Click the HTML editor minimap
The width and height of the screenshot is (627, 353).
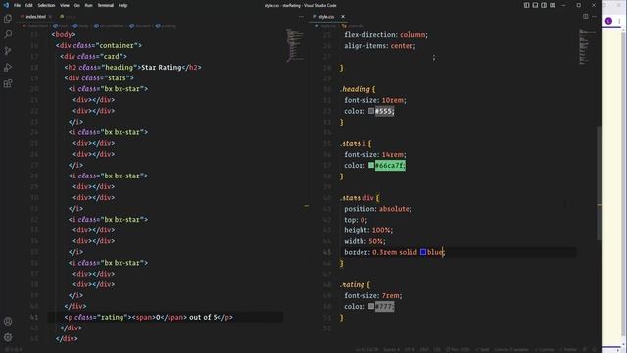tap(295, 45)
